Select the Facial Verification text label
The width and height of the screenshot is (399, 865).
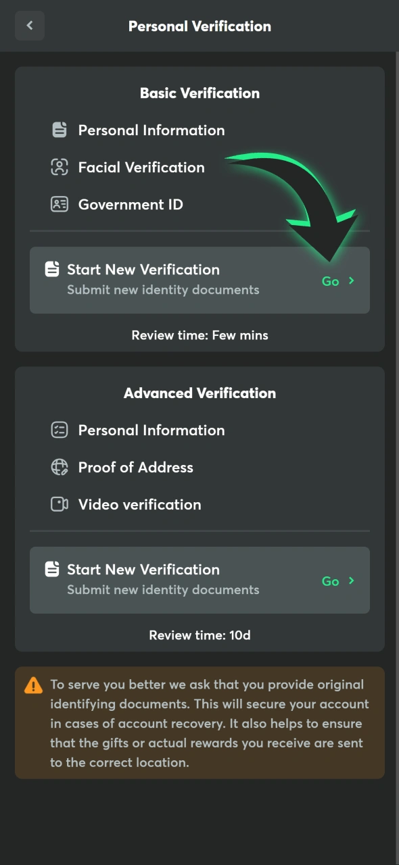141,167
